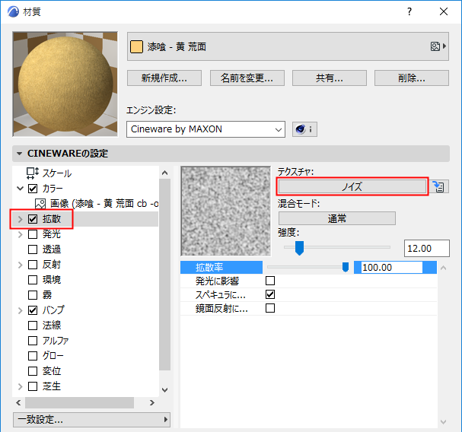
Task: Enable the 霧 channel checkbox
Action: (33, 295)
